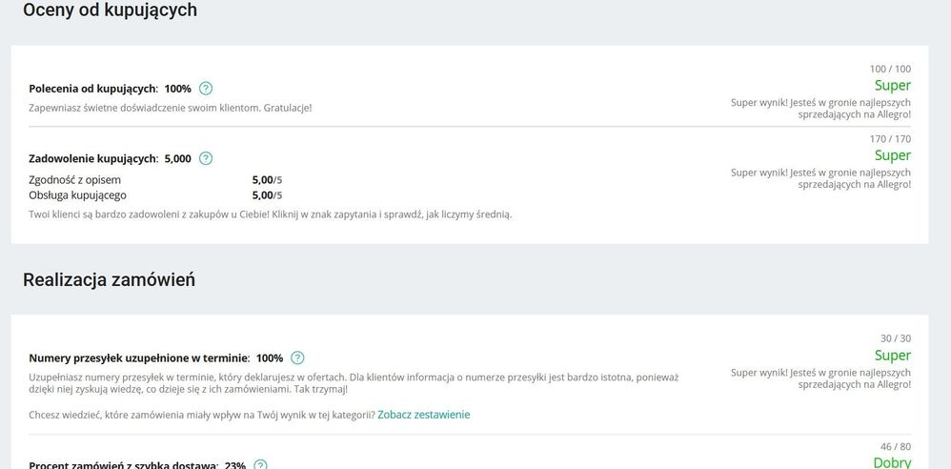Select the Polecenia od kupujących 100% label
951x469 pixels.
pos(110,89)
